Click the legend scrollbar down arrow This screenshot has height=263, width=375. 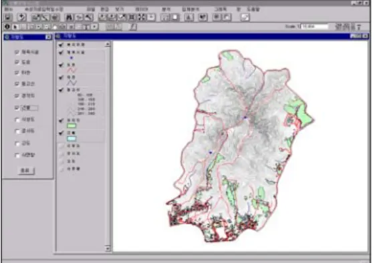108,249
